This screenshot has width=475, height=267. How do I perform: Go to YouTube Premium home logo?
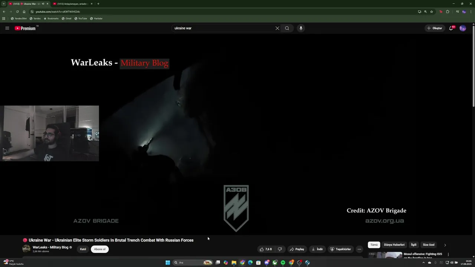point(25,28)
